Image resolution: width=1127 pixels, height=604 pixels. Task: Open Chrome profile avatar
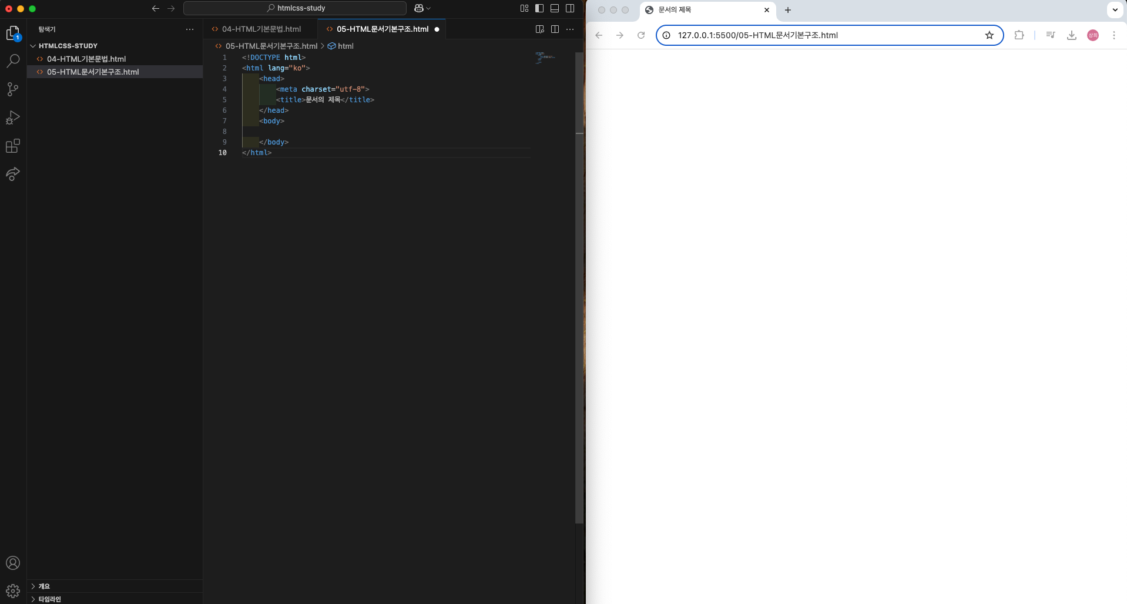click(x=1093, y=35)
